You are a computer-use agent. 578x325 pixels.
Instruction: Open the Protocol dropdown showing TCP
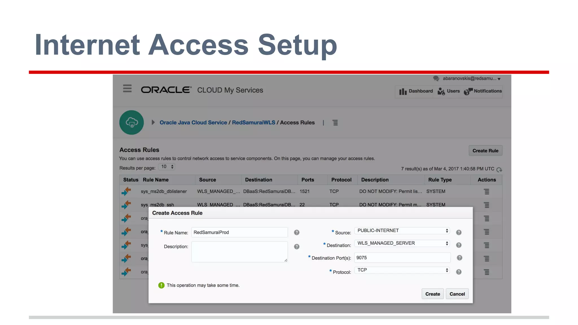402,270
